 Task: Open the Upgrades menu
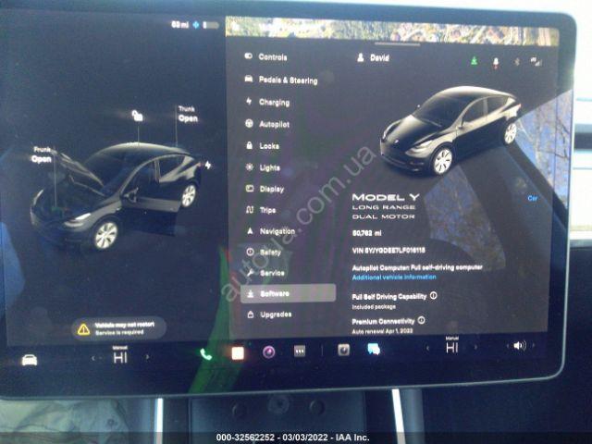click(x=269, y=314)
